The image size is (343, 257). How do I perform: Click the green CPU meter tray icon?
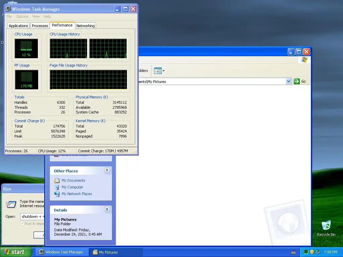point(306,252)
